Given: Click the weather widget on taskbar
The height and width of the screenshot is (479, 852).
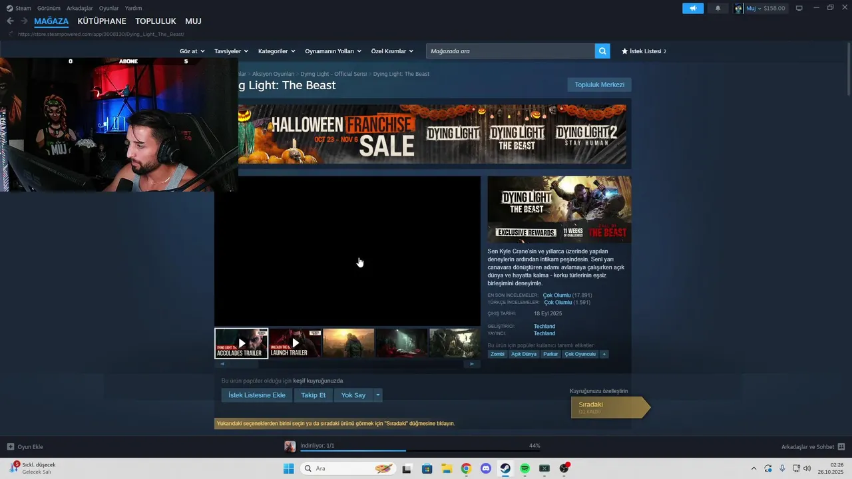Looking at the screenshot, I should pos(33,468).
